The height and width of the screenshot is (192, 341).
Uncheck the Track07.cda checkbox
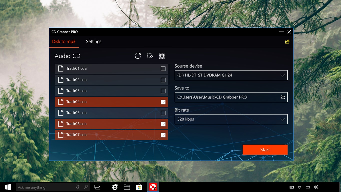(163, 135)
